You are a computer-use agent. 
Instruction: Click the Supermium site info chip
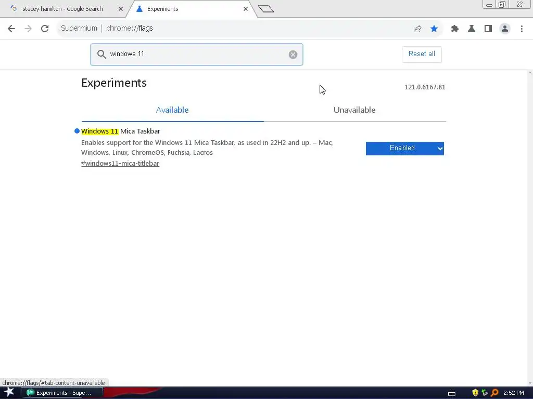79,29
